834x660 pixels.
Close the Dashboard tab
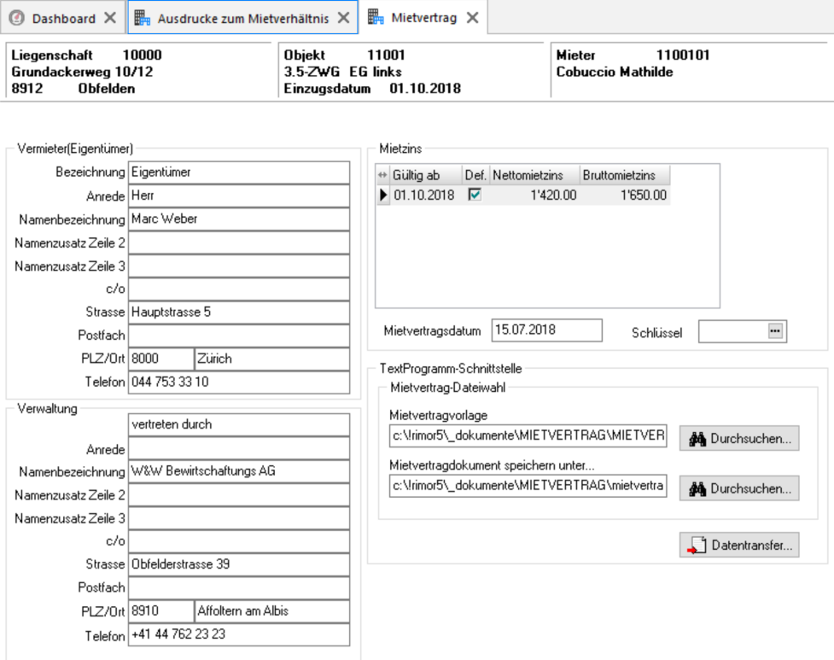[110, 18]
